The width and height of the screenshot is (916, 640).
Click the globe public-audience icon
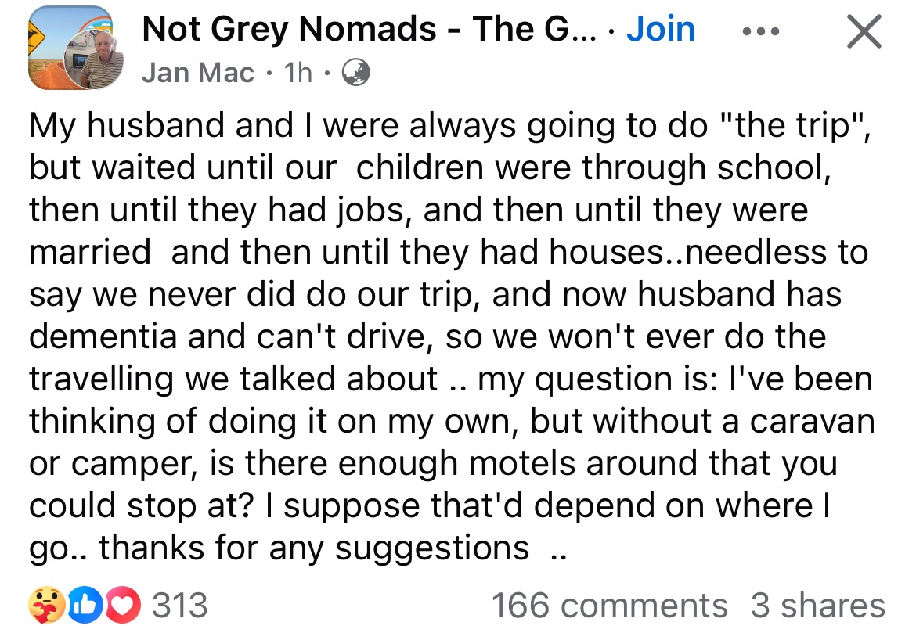(x=355, y=74)
